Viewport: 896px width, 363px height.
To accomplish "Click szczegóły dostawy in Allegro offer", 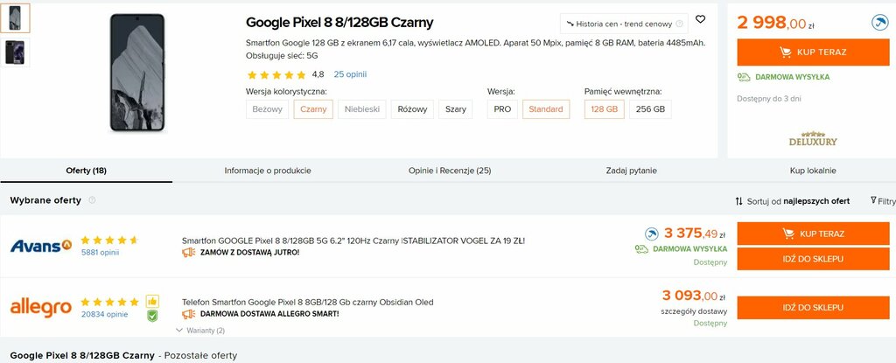I will pyautogui.click(x=694, y=311).
